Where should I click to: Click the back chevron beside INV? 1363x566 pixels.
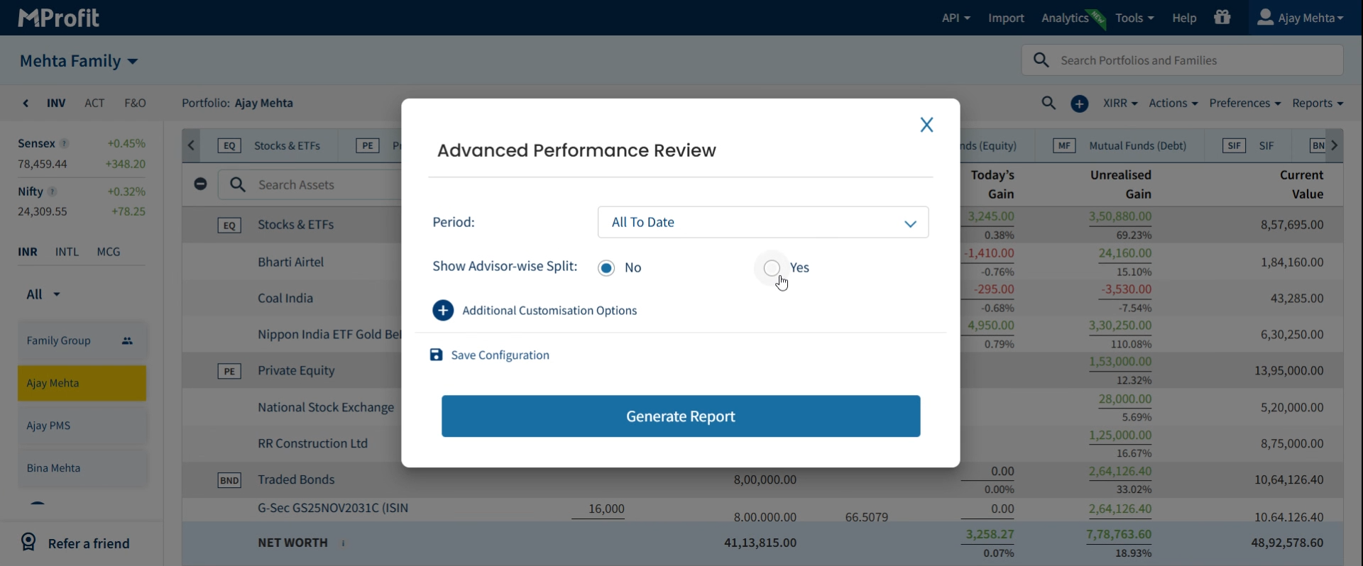point(26,104)
